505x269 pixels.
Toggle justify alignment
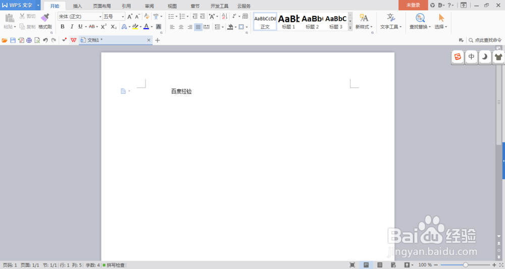pyautogui.click(x=198, y=27)
